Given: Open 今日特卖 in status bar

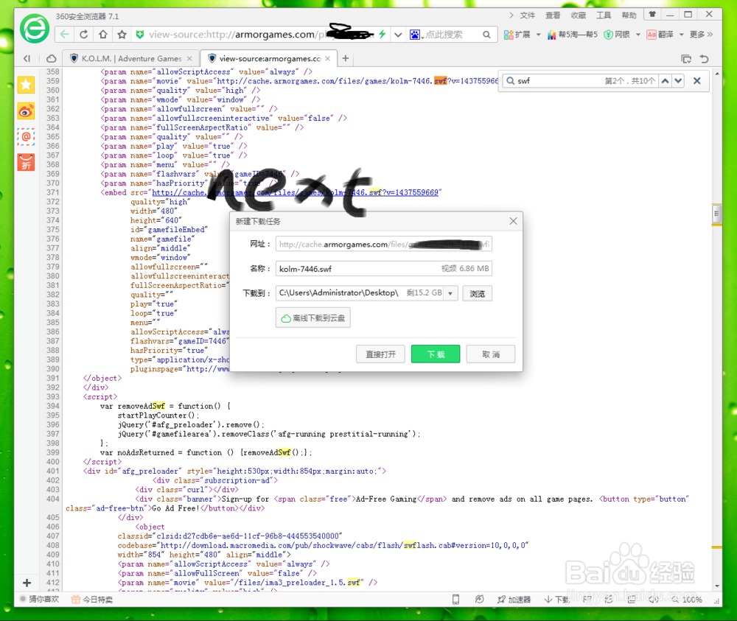Looking at the screenshot, I should pyautogui.click(x=92, y=600).
